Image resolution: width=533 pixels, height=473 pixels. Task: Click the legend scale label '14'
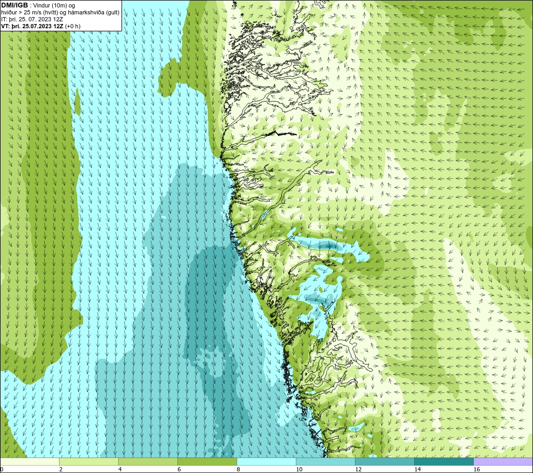417,469
